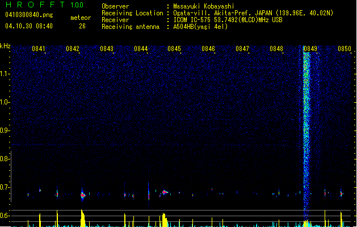This screenshot has width=357, height=227.
Task: Select the filename 0410300840.png
Action: (x=29, y=15)
